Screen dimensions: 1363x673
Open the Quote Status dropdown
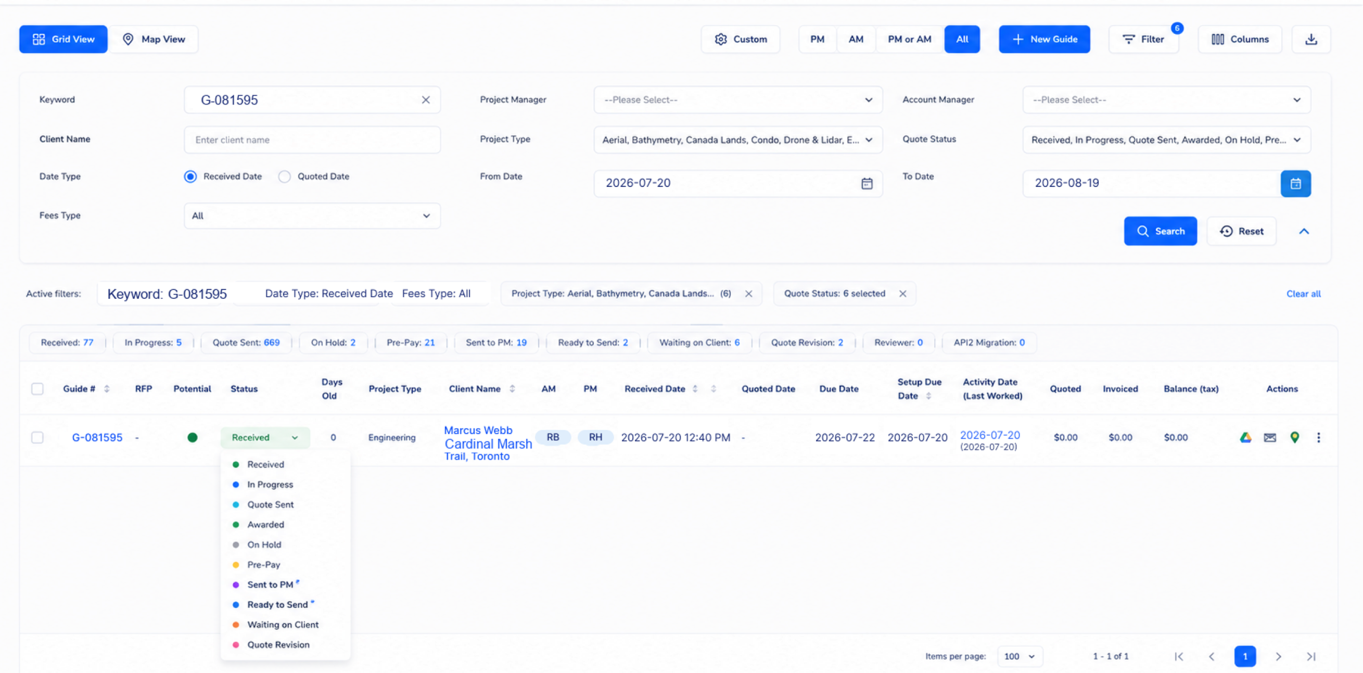(x=1166, y=139)
